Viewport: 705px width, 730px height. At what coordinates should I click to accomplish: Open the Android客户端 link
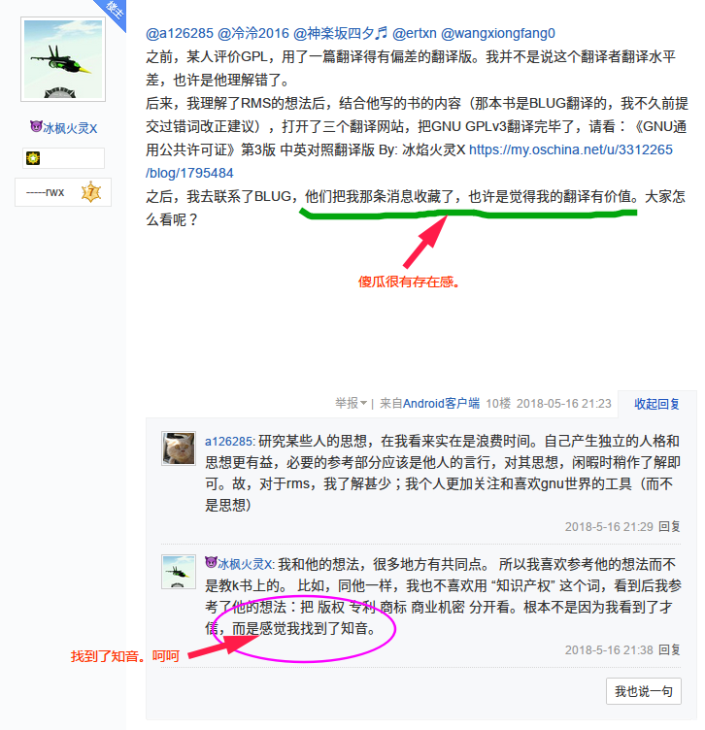point(441,403)
